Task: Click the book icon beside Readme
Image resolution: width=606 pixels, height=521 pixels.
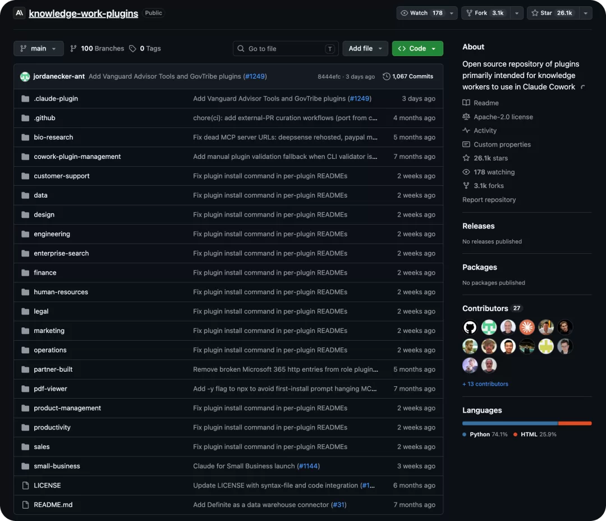Action: (466, 103)
